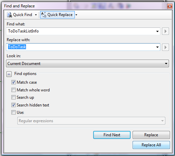The height and width of the screenshot is (156, 175).
Task: Uncheck the Match case checkbox
Action: pos(13,82)
